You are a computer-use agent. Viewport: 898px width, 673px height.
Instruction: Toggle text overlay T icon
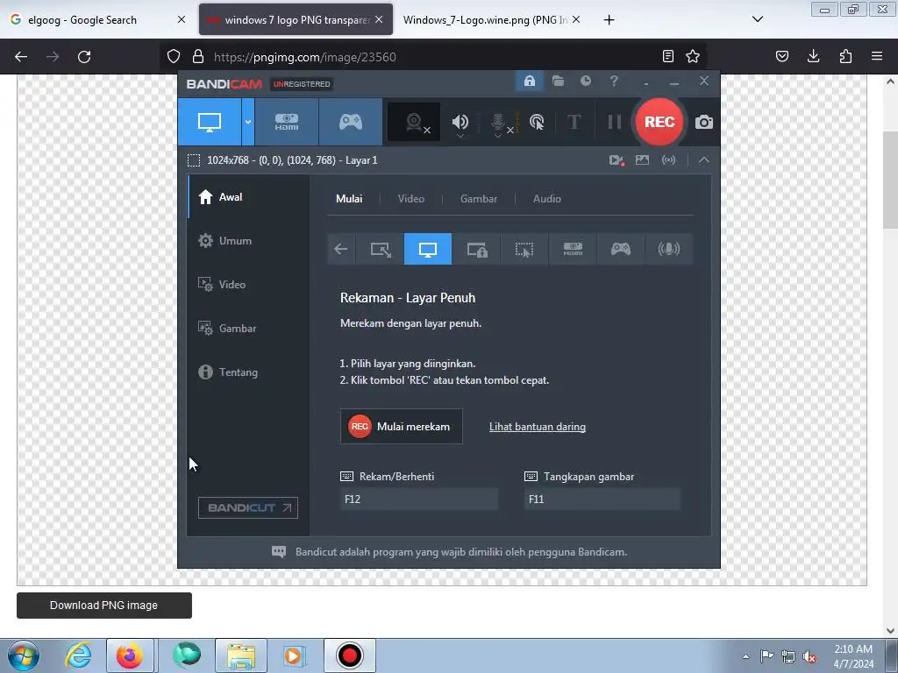point(574,122)
